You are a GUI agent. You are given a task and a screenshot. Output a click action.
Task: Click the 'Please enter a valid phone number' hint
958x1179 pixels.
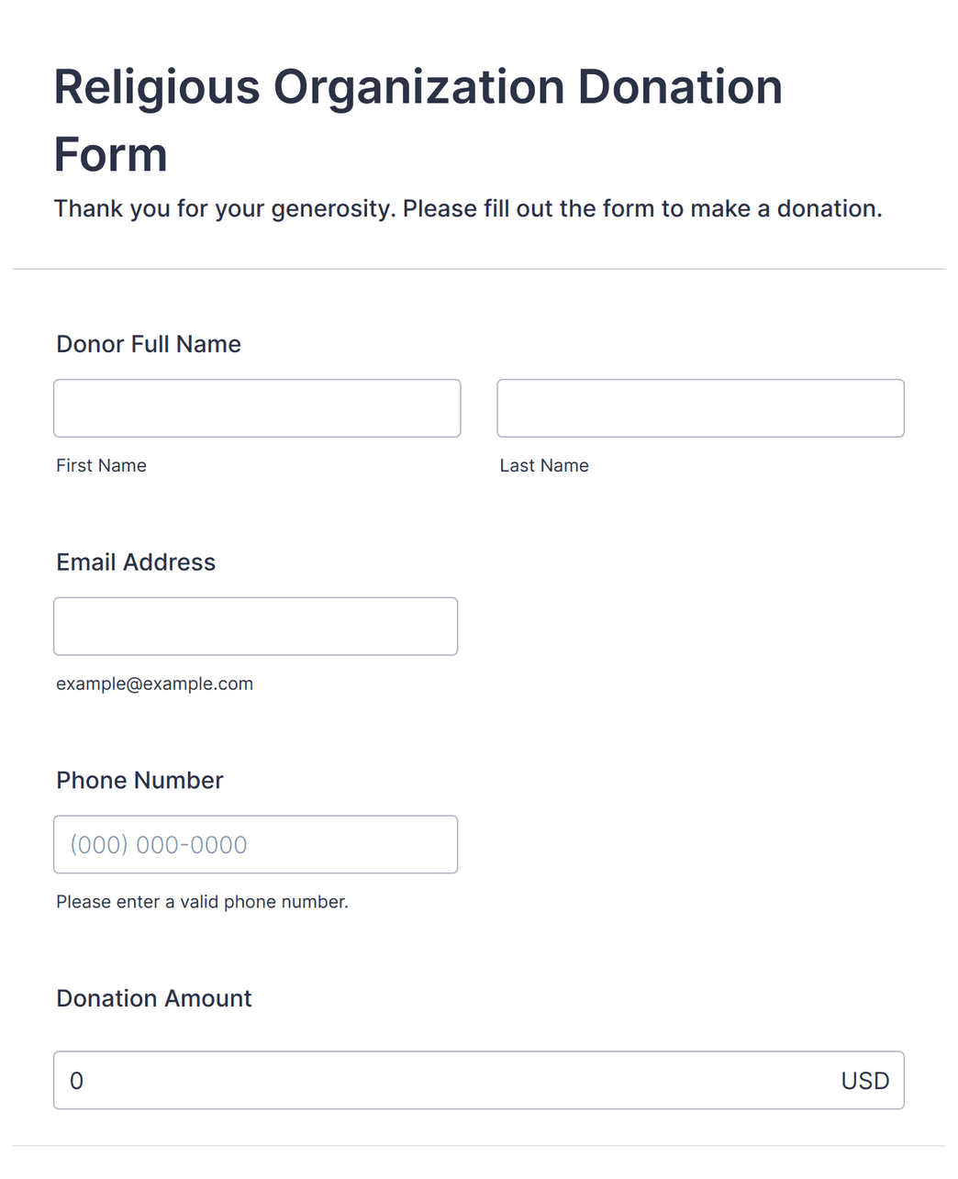click(202, 902)
